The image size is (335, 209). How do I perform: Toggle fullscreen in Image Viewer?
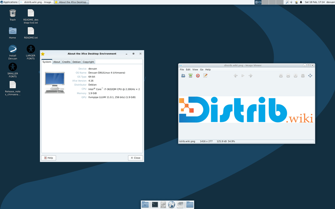(x=310, y=76)
